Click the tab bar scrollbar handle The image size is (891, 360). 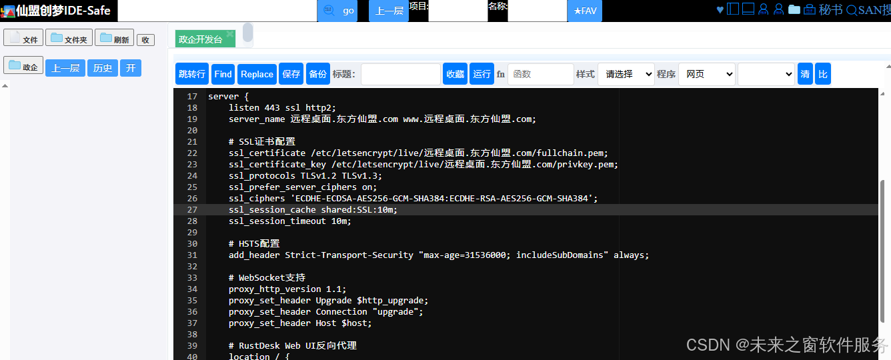[247, 32]
